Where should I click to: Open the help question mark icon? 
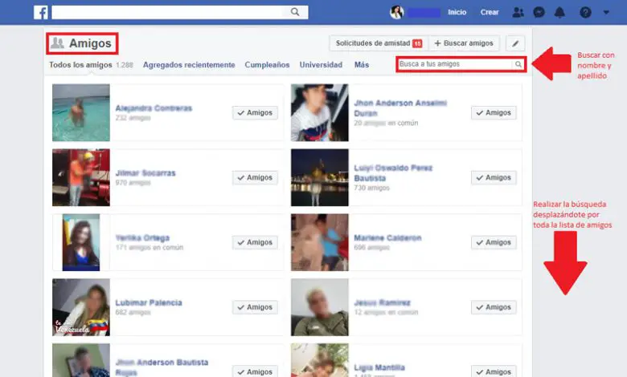585,12
